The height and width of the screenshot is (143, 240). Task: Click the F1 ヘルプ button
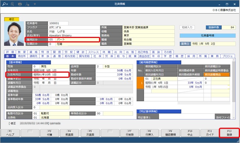point(10,133)
